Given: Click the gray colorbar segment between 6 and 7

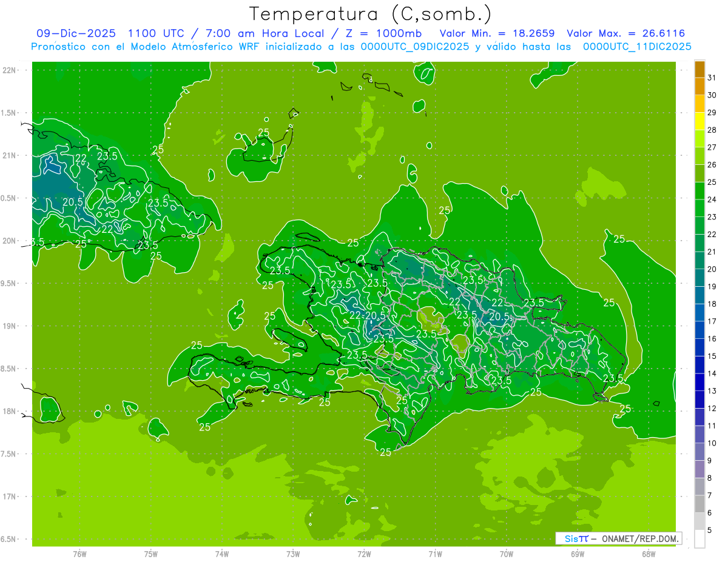Looking at the screenshot, I should tap(699, 504).
